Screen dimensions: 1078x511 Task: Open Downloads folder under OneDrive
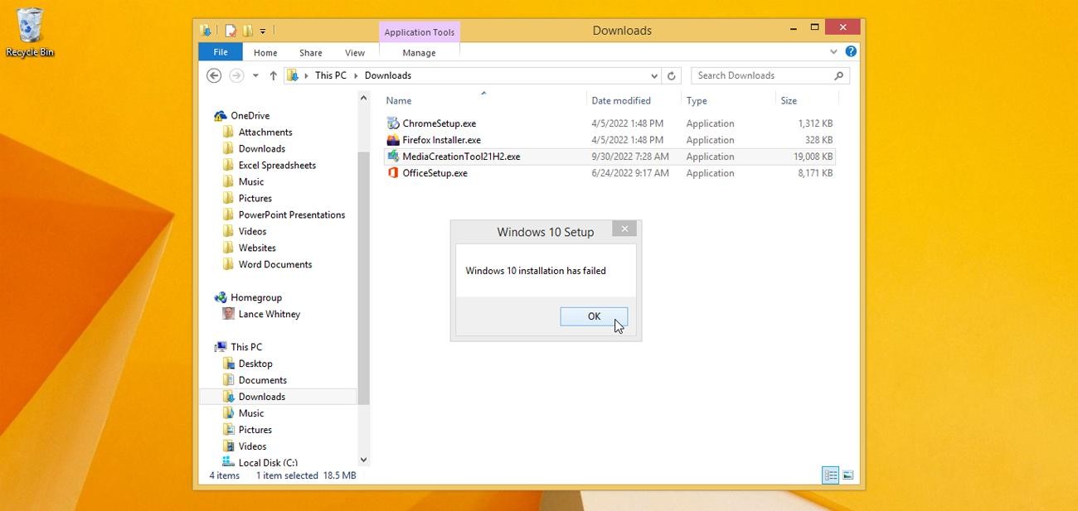(x=262, y=148)
